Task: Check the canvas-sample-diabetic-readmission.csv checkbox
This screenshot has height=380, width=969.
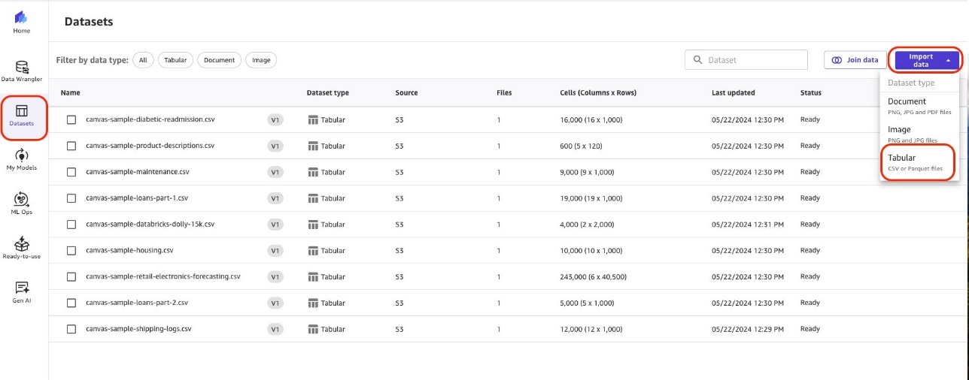Action: [x=71, y=119]
